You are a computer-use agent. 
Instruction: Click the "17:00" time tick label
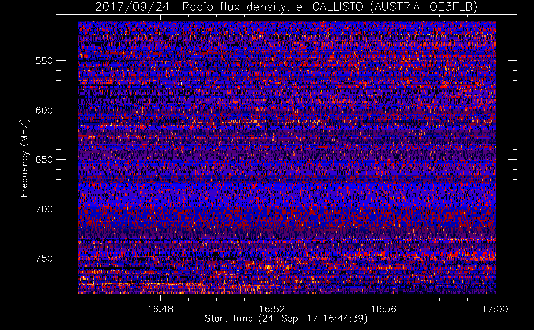[x=495, y=309]
